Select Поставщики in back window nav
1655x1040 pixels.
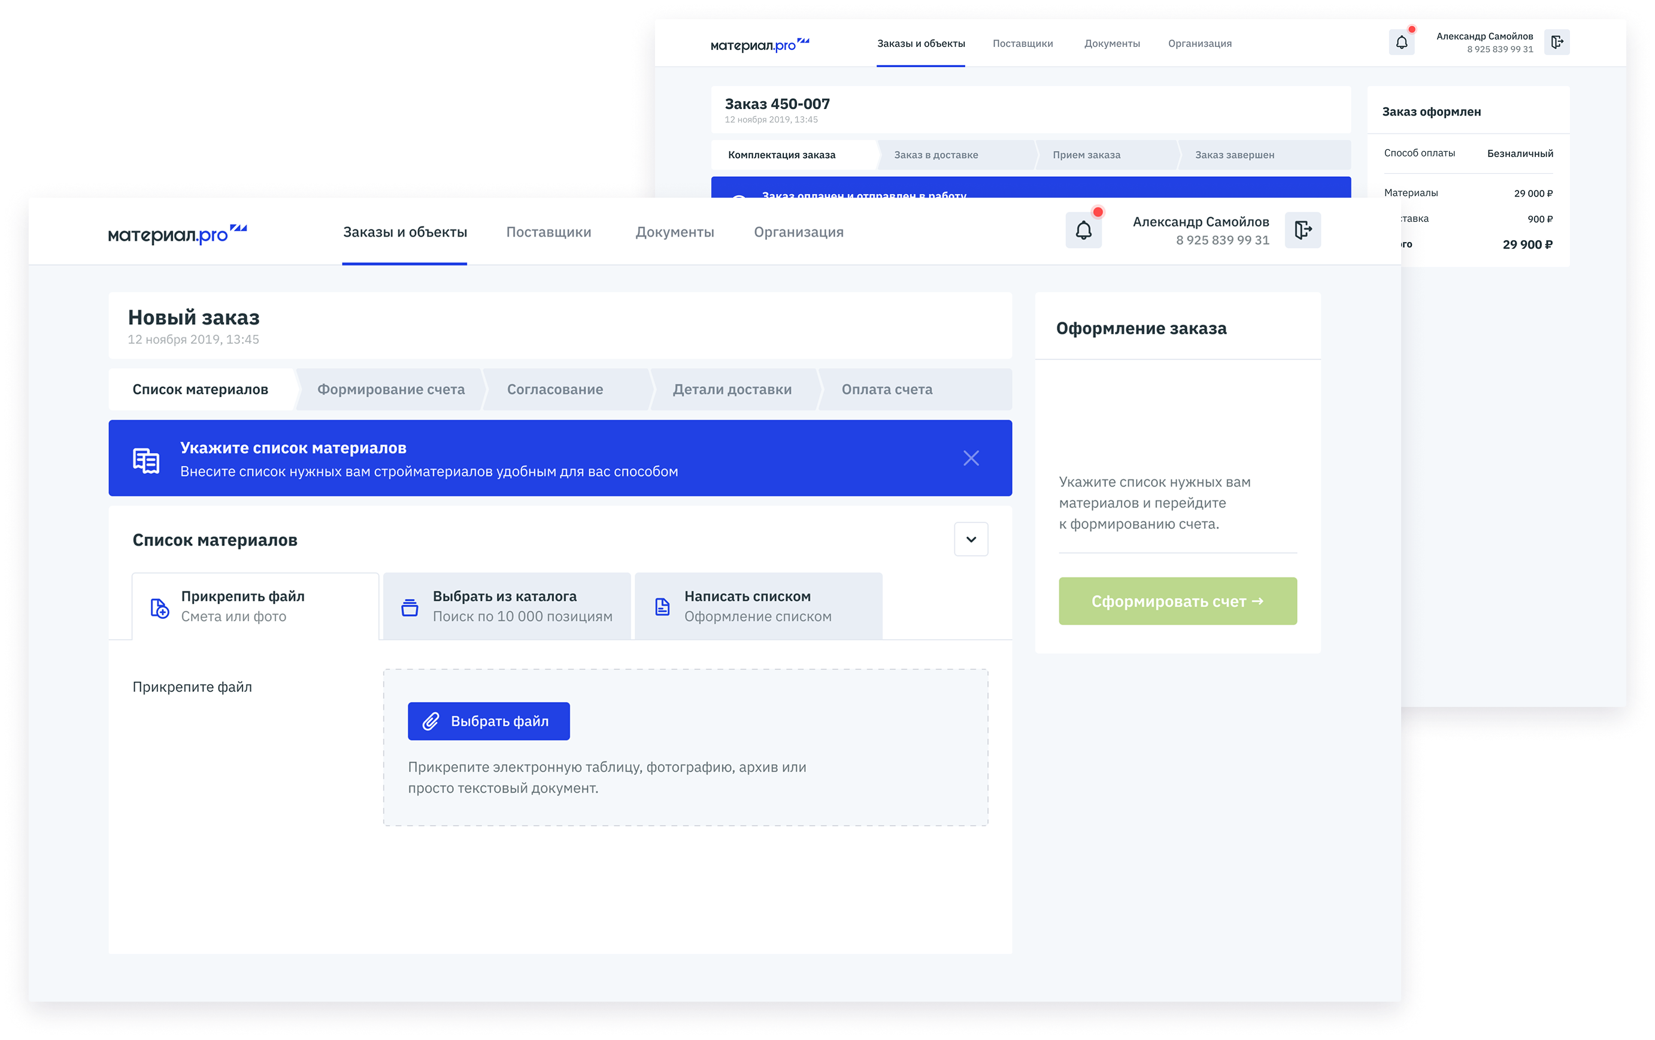coord(1023,43)
